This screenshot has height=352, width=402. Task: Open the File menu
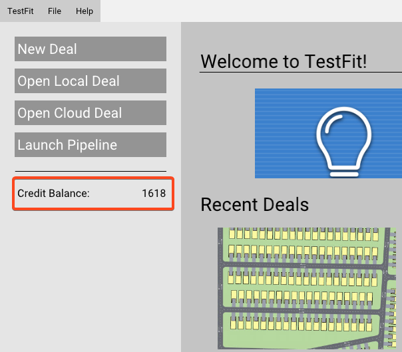point(55,11)
